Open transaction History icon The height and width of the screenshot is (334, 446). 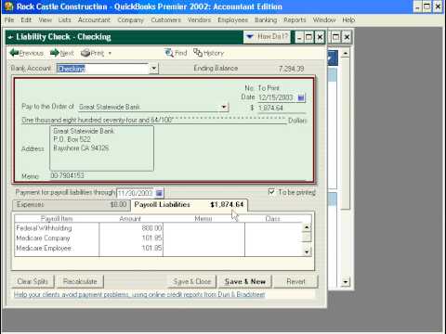pyautogui.click(x=208, y=53)
